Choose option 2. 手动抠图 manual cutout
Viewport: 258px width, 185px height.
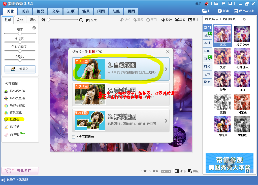121,94
